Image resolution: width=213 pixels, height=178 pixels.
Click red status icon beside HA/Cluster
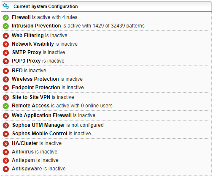click(6, 144)
